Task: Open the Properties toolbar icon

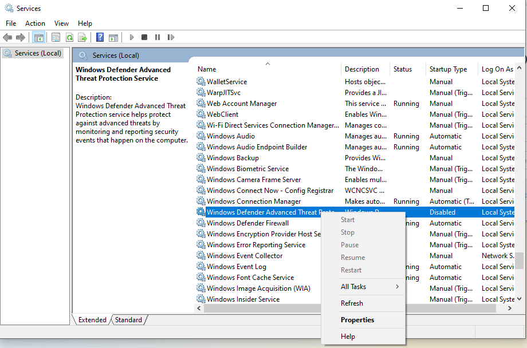Action: (x=56, y=37)
